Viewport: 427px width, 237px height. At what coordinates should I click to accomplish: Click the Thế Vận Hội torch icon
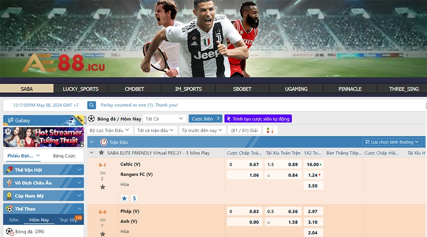[9, 170]
